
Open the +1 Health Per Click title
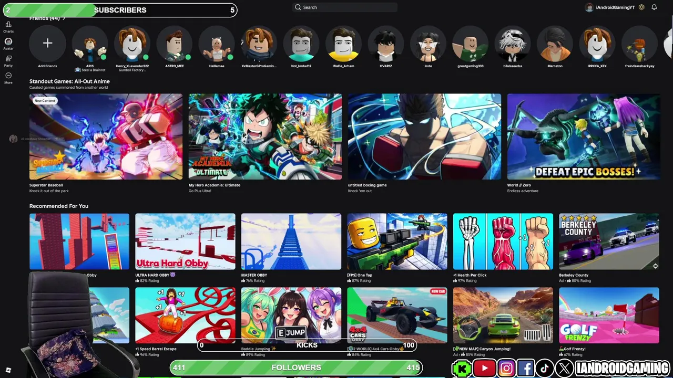coord(470,275)
